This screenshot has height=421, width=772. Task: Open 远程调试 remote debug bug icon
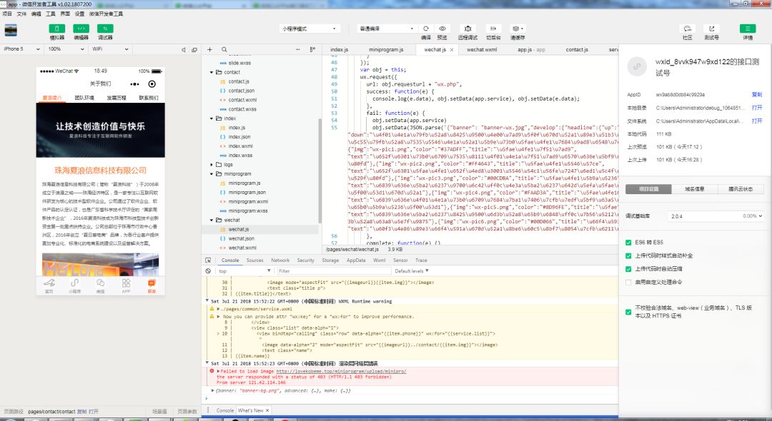pos(467,29)
